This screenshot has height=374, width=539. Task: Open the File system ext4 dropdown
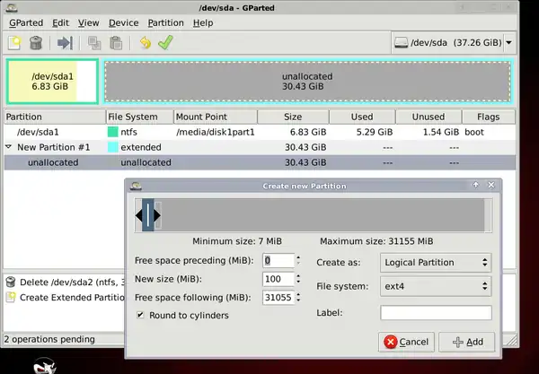(x=435, y=287)
